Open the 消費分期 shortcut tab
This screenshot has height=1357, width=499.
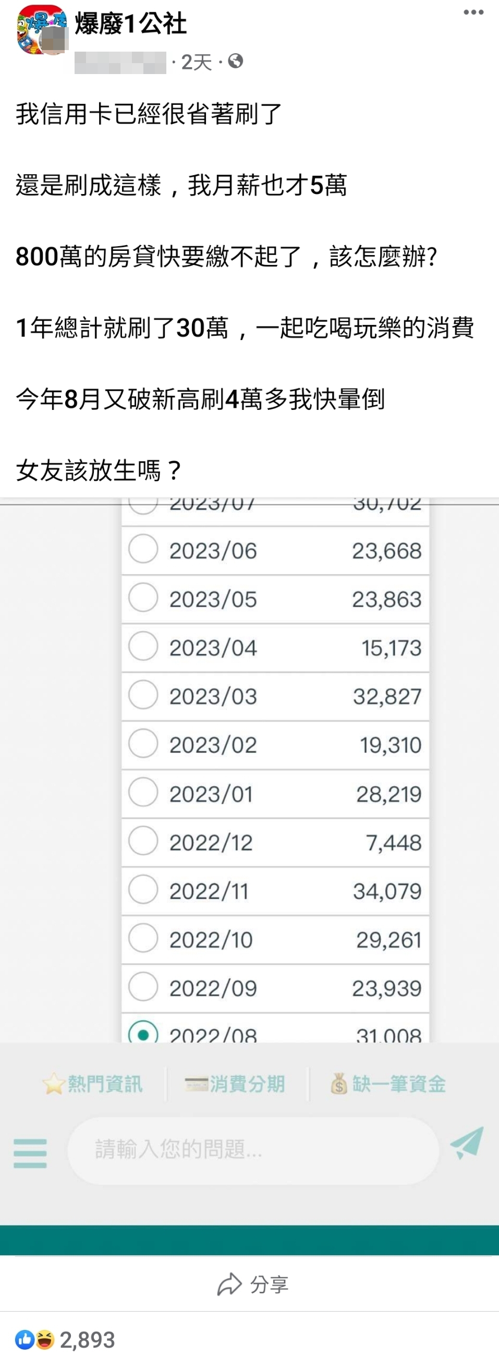(x=235, y=1084)
